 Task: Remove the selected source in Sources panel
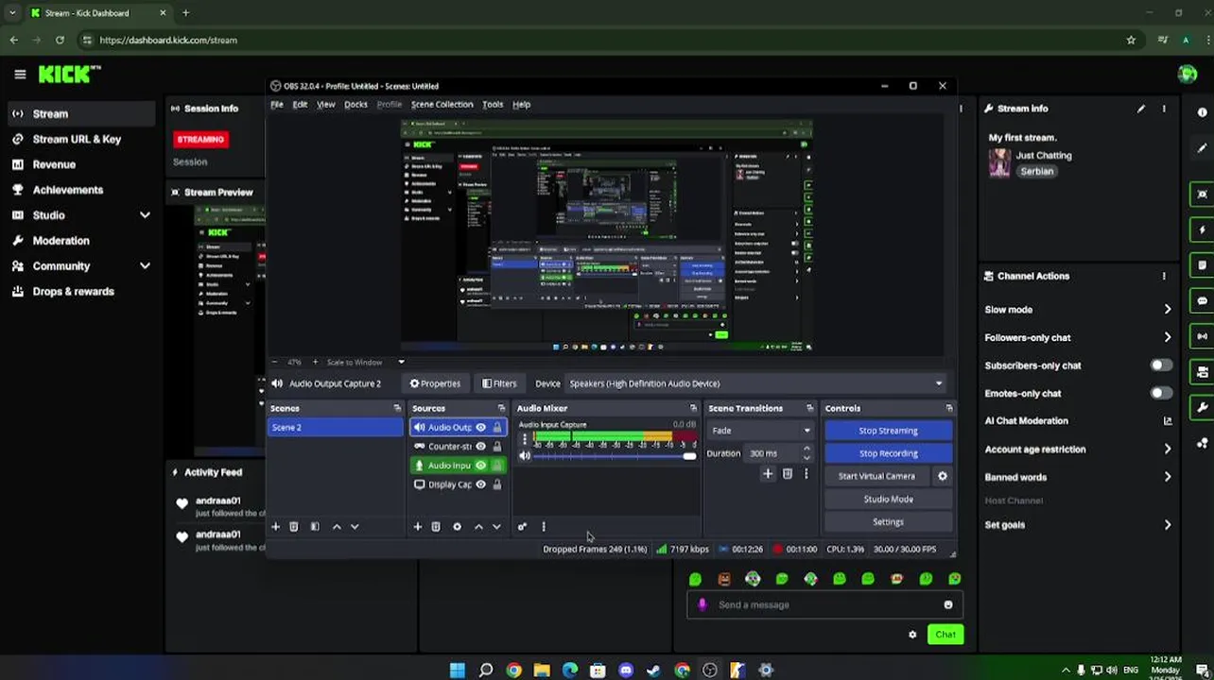[436, 527]
